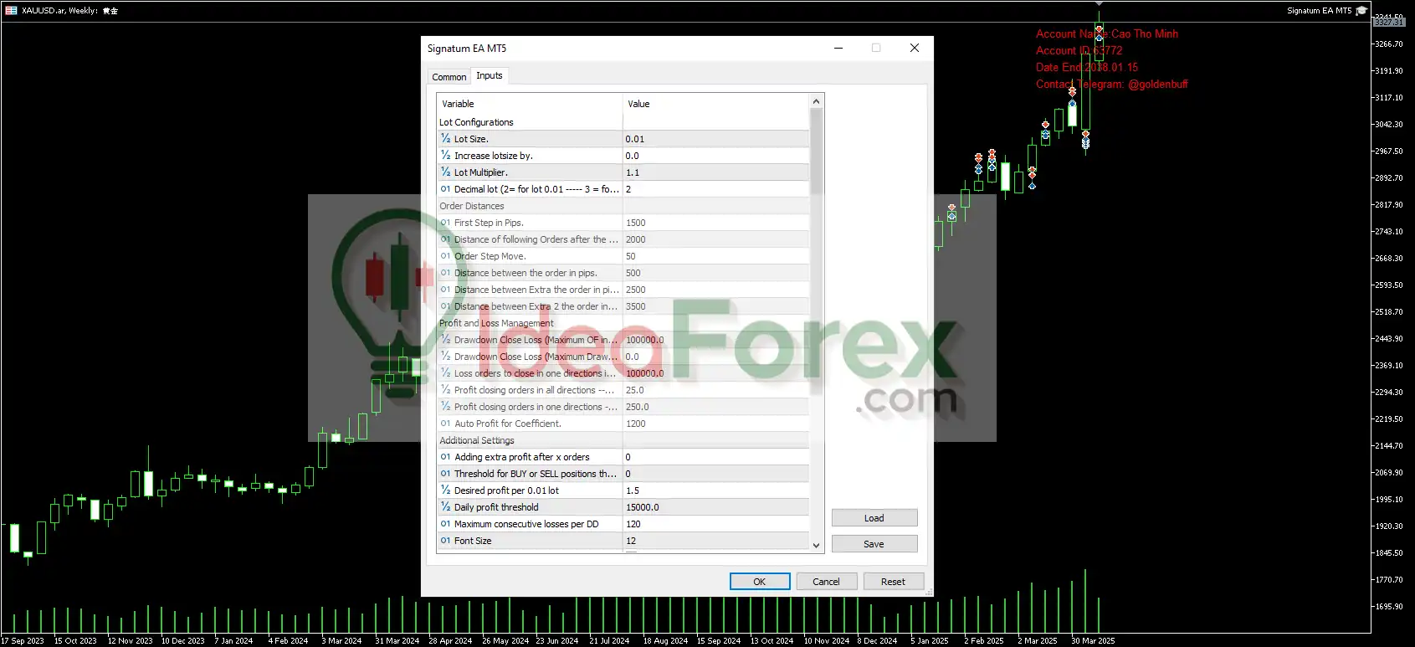The width and height of the screenshot is (1415, 647).
Task: Edit Profit closing one directions value 250.0
Action: [x=715, y=407]
